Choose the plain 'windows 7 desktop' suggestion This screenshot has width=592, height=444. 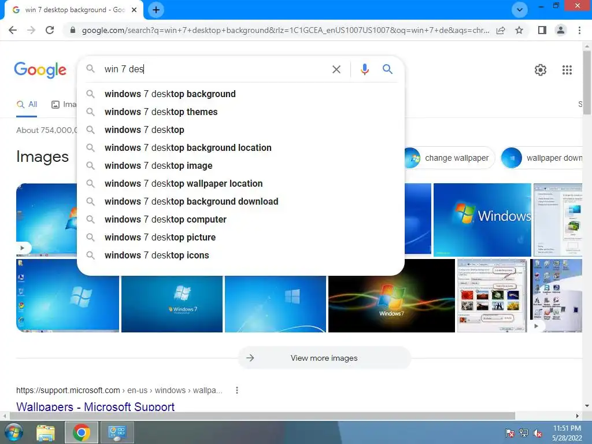tap(240, 130)
